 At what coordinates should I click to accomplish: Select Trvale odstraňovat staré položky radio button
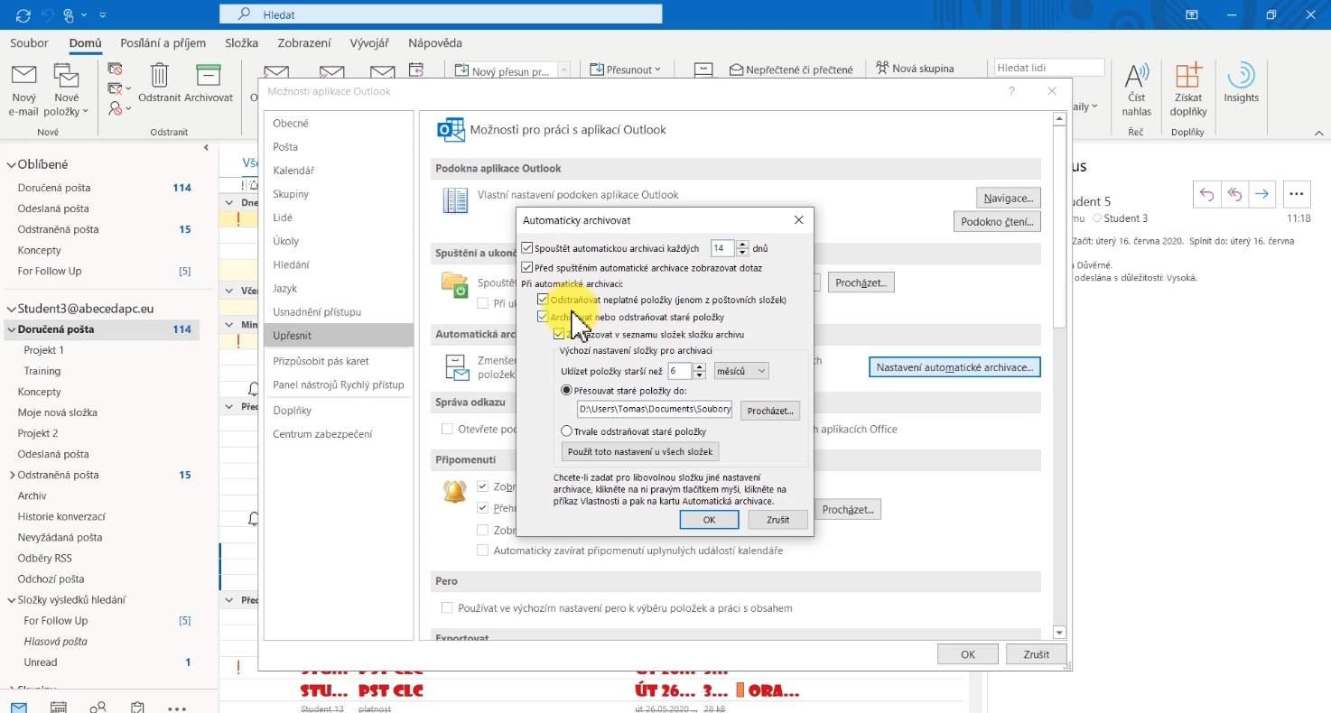point(566,431)
